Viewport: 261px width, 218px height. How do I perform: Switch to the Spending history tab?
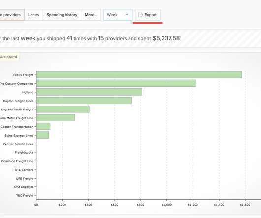point(62,15)
